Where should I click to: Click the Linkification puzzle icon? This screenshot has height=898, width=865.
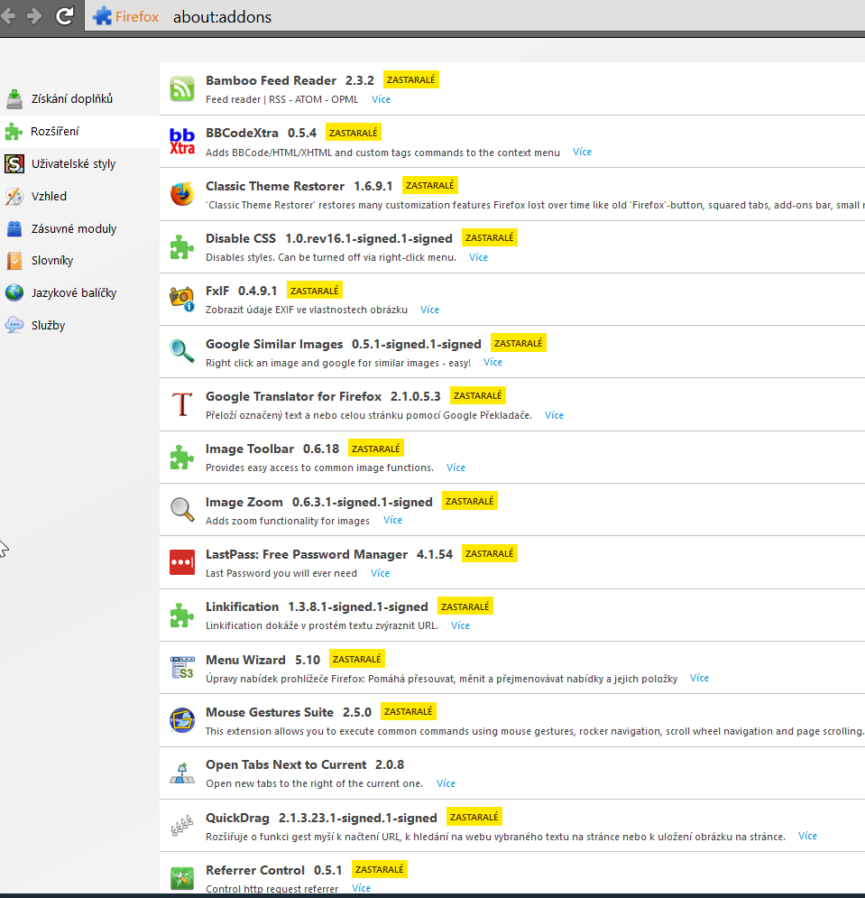(x=182, y=616)
